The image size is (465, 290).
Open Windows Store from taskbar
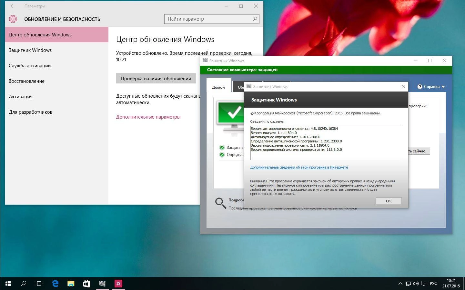86,284
